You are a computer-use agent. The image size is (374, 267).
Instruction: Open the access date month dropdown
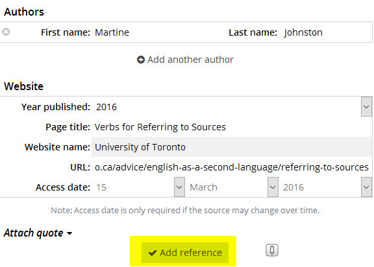(x=273, y=187)
